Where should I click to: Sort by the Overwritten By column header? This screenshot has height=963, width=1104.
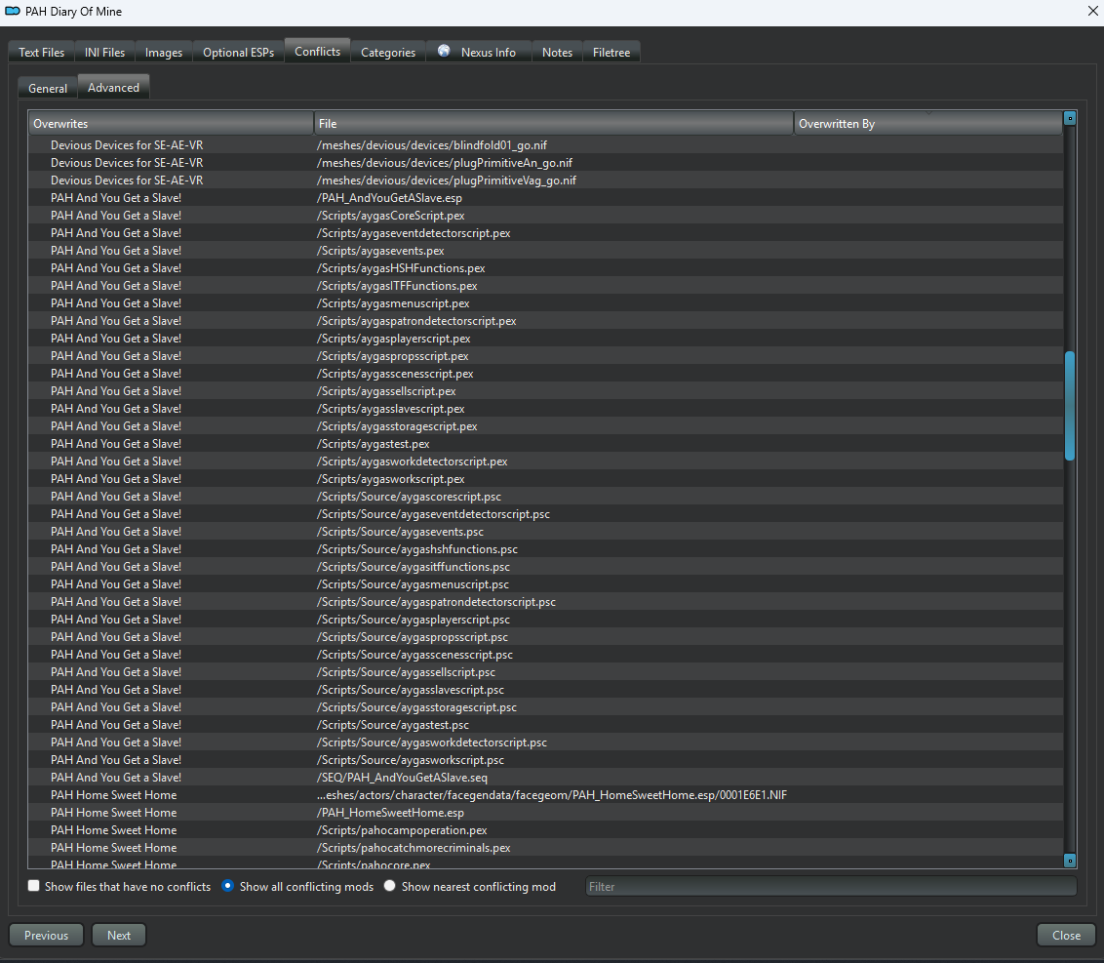tap(928, 123)
